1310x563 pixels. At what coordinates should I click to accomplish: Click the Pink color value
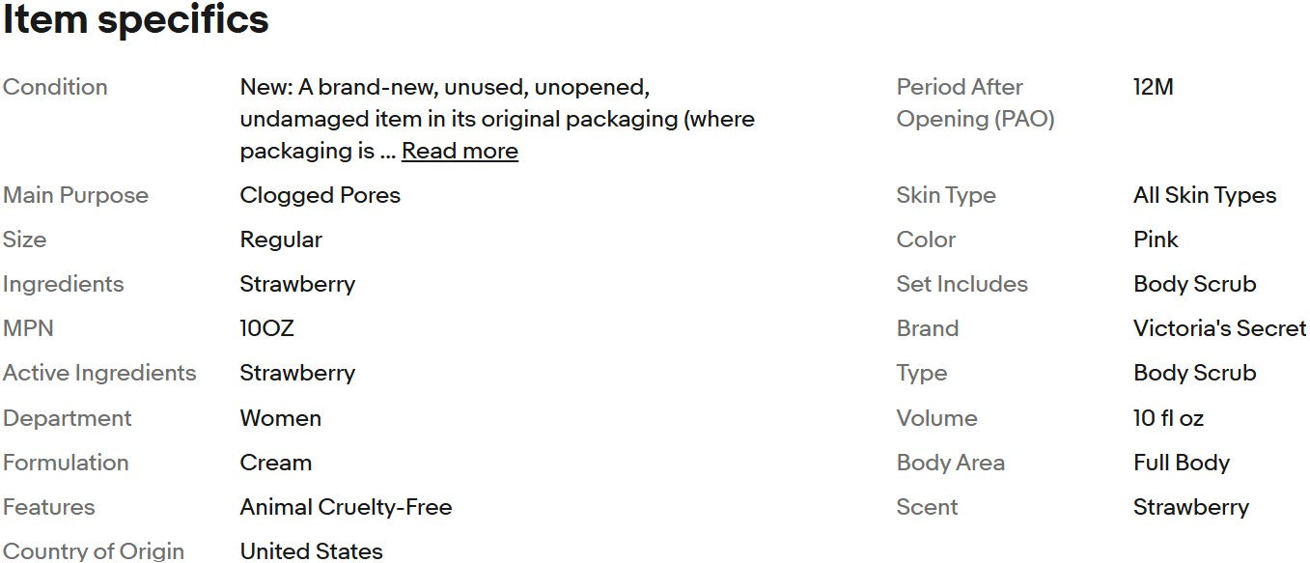(x=1156, y=239)
